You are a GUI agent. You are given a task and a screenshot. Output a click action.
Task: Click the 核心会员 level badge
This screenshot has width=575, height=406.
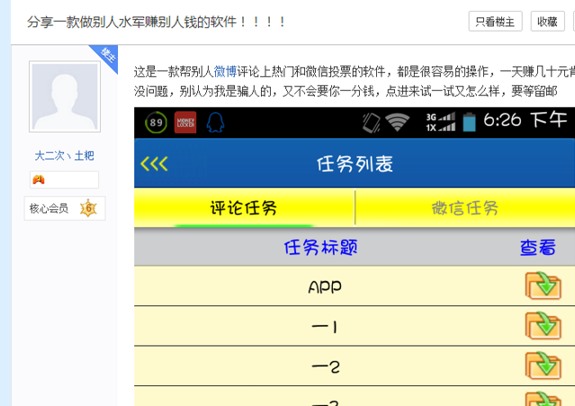pos(65,208)
